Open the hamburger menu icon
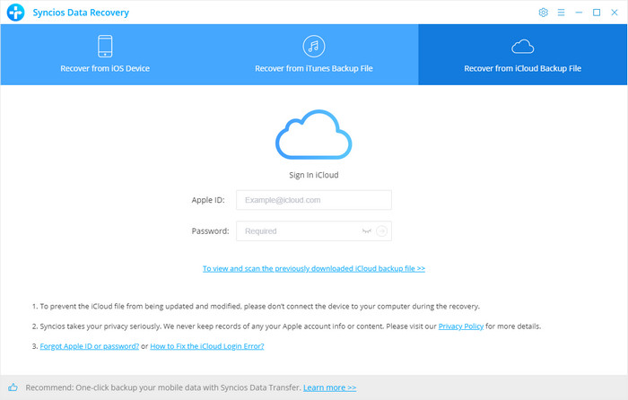628x400 pixels. [x=561, y=13]
